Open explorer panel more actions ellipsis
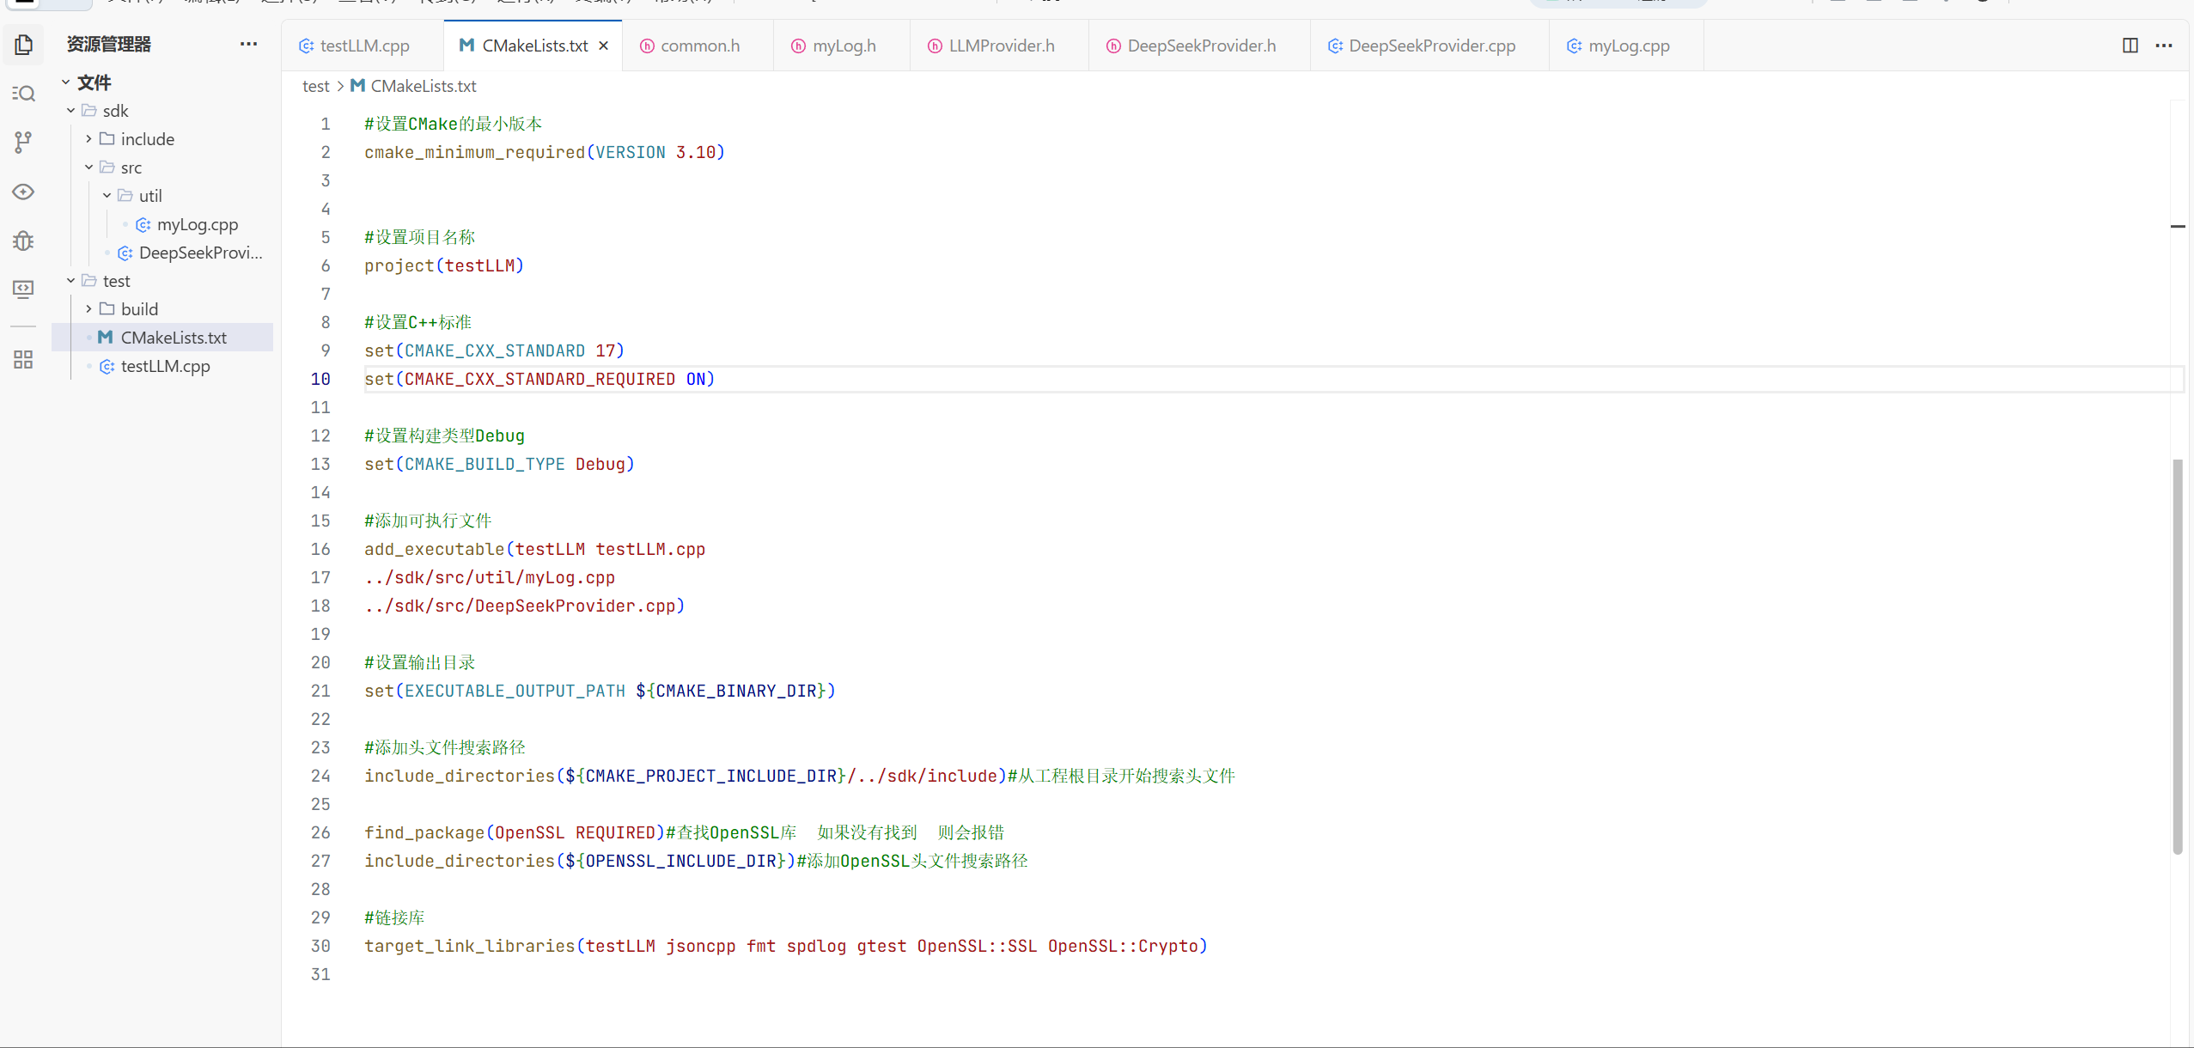The width and height of the screenshot is (2194, 1048). [248, 44]
